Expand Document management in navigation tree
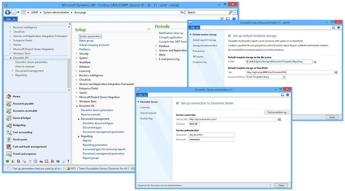The width and height of the screenshot is (345, 191). (12, 71)
